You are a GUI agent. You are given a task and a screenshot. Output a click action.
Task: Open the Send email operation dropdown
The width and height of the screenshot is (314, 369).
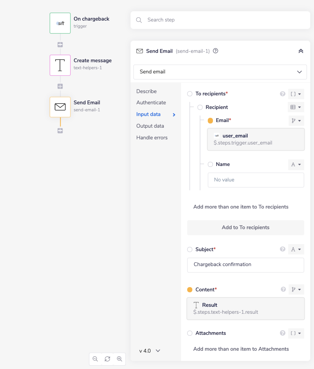click(x=220, y=72)
